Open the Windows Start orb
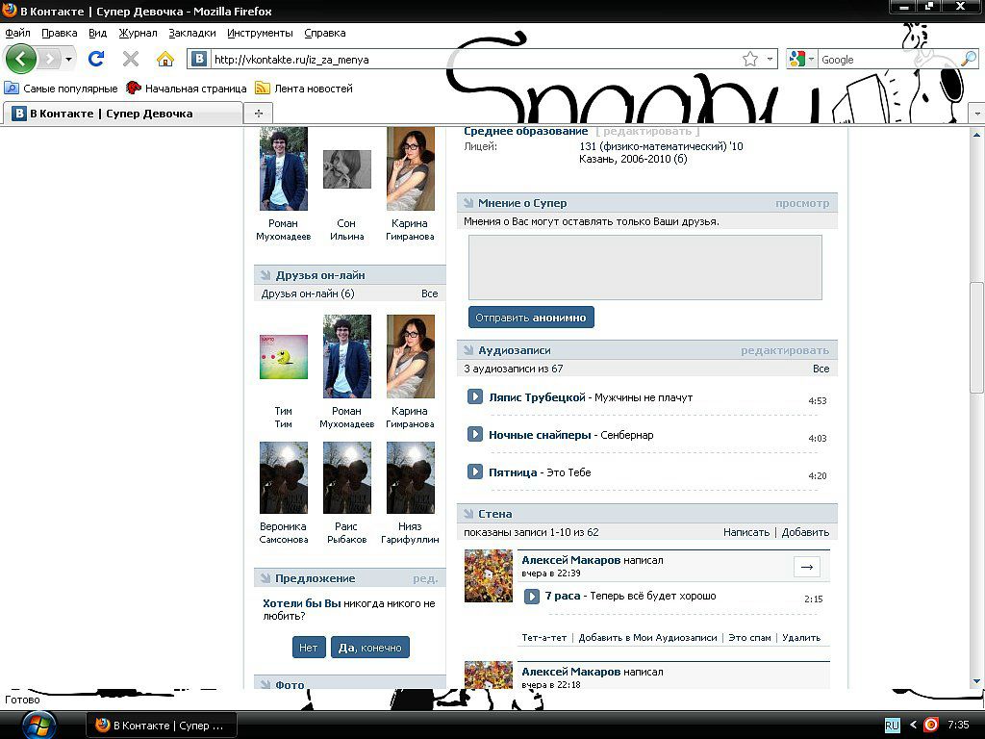Viewport: 985px width, 739px height. (x=38, y=725)
